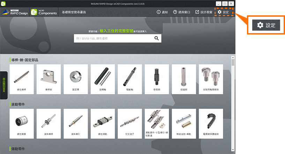Select the black cantilever pin thumbnail

(157, 79)
